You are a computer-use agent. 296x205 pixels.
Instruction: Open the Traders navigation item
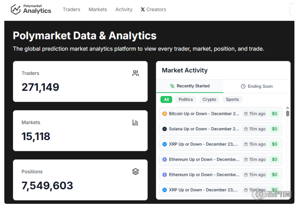point(71,9)
